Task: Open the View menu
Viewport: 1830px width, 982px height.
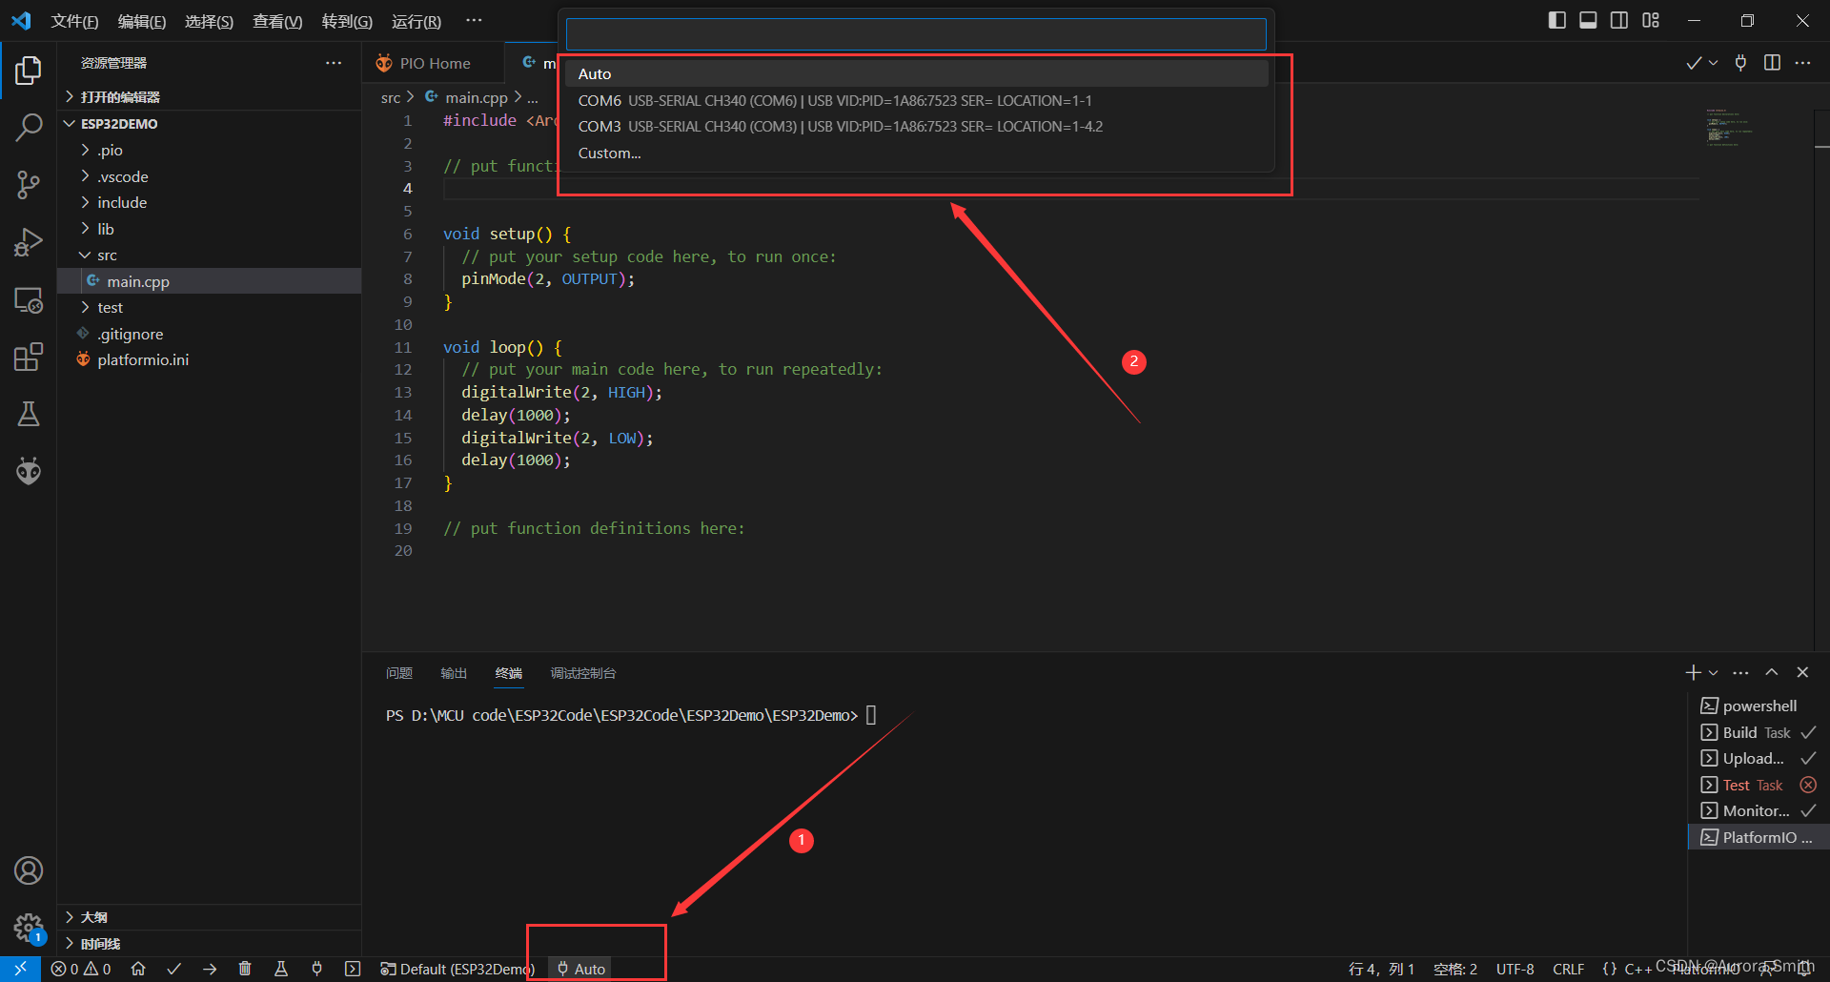Action: 277,21
